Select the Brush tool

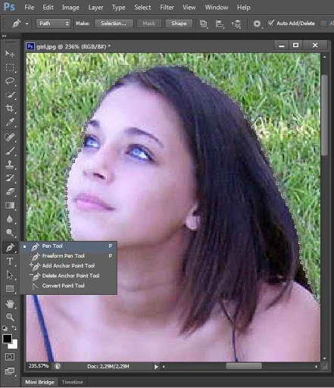pos(10,151)
